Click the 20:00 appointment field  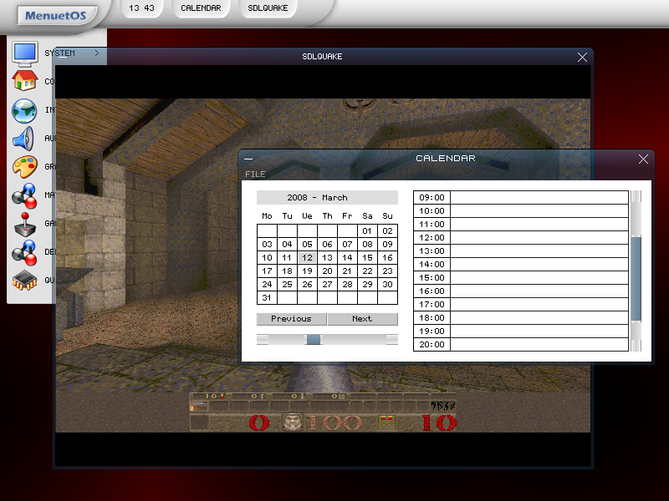tap(539, 344)
